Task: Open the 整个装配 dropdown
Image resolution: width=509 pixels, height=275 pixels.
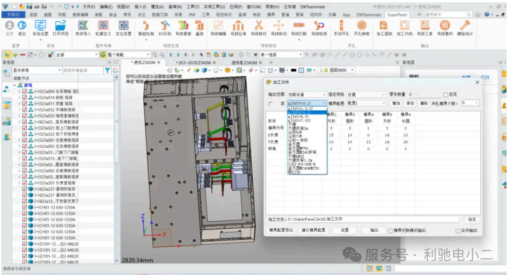Action: pyautogui.click(x=129, y=55)
